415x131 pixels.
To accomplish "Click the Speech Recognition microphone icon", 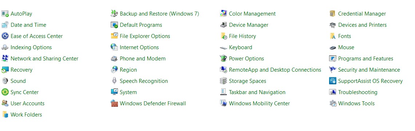I will (114, 81).
